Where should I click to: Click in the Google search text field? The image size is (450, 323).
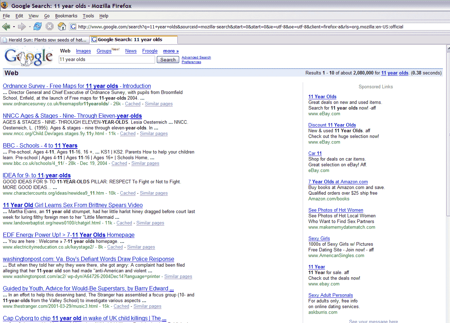click(106, 60)
